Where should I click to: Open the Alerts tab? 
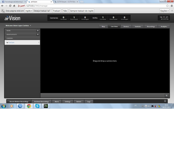point(57,102)
